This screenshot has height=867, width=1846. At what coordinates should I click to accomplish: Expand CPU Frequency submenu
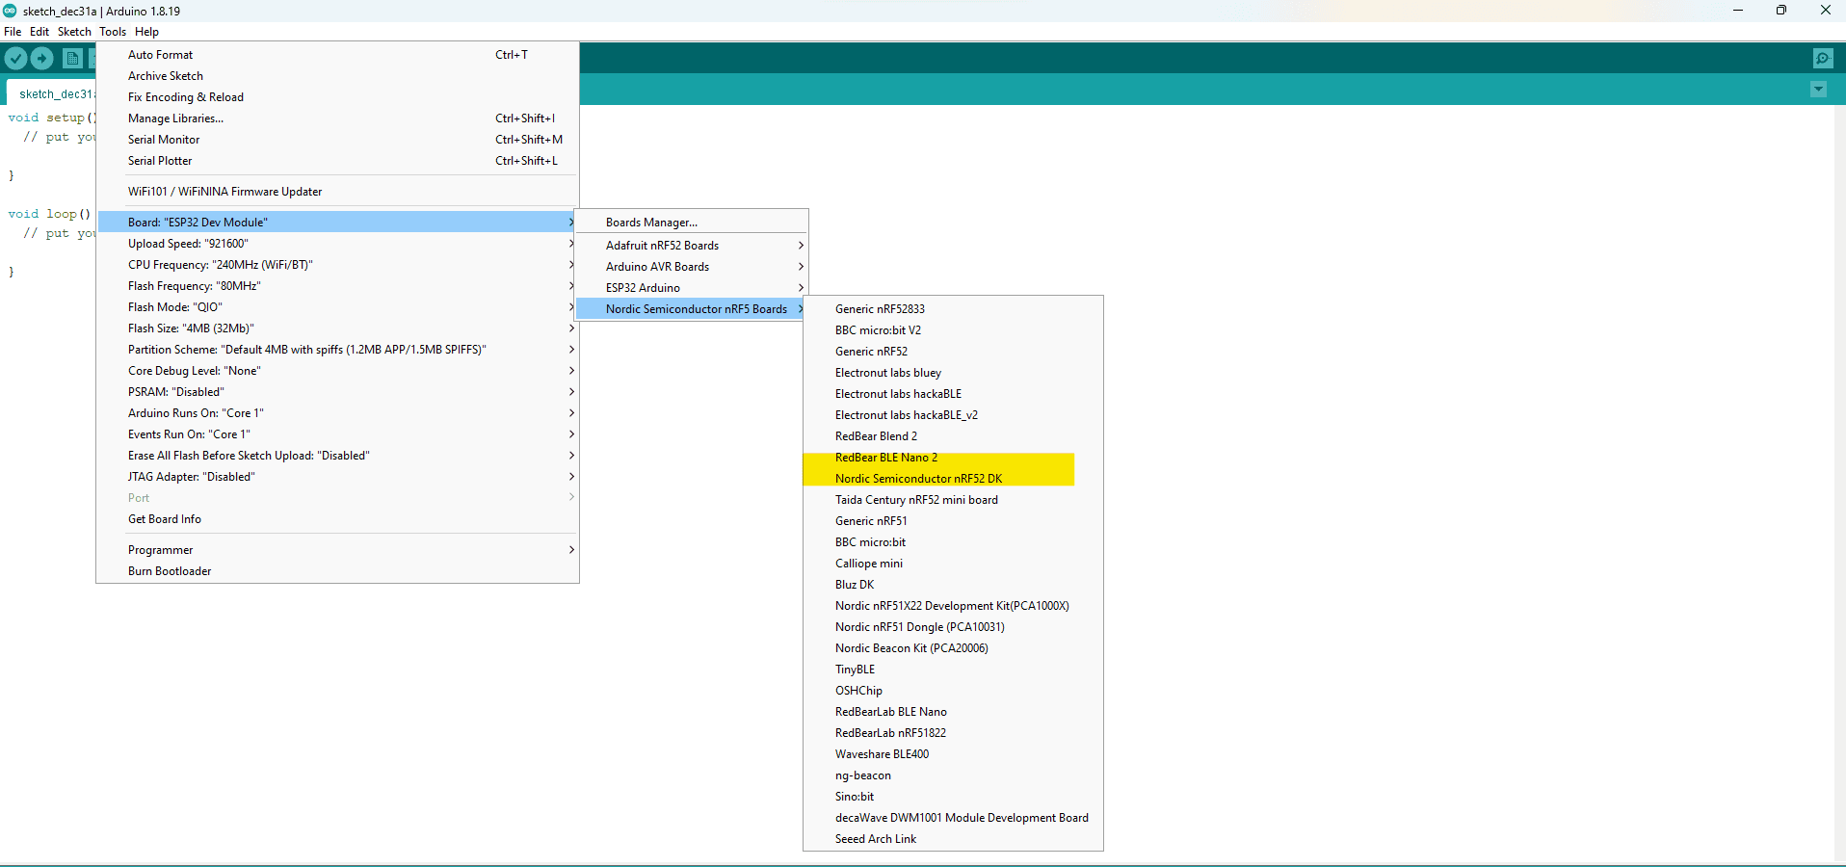pyautogui.click(x=337, y=265)
